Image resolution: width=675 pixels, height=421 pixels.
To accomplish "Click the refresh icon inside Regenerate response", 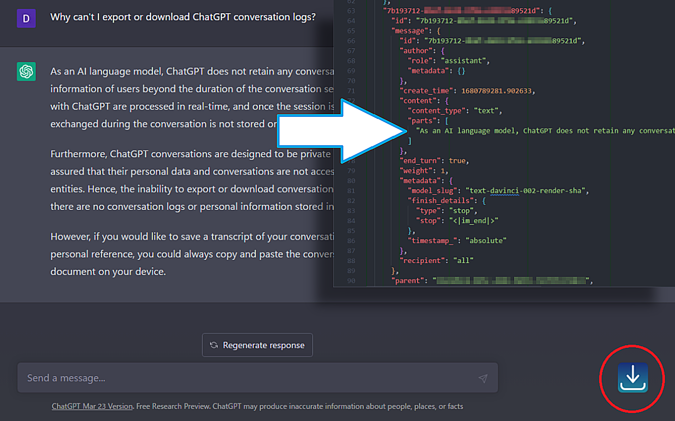I will tap(214, 345).
